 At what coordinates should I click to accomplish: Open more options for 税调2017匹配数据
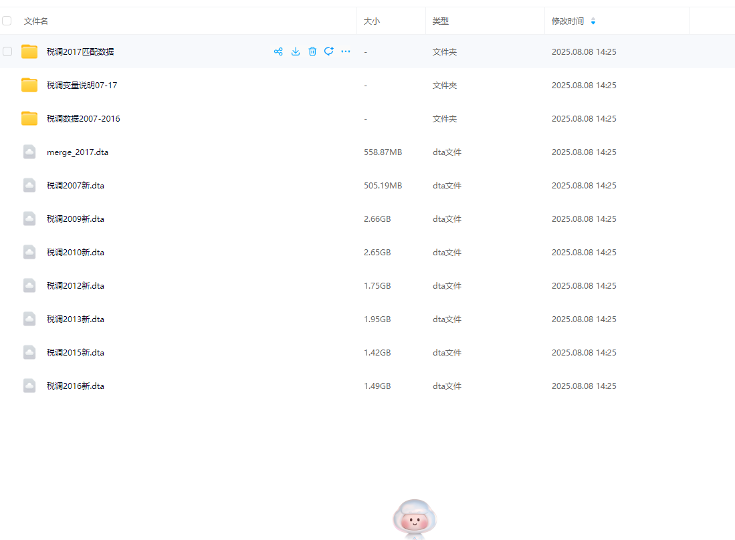pyautogui.click(x=346, y=51)
